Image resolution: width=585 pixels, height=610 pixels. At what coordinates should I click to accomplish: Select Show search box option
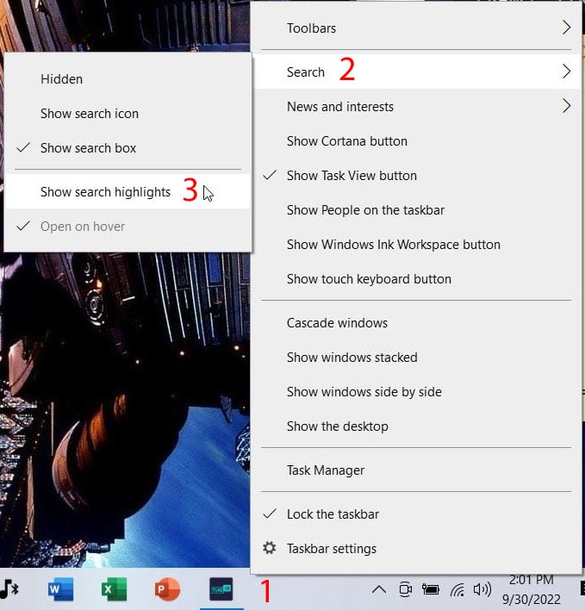pyautogui.click(x=88, y=148)
